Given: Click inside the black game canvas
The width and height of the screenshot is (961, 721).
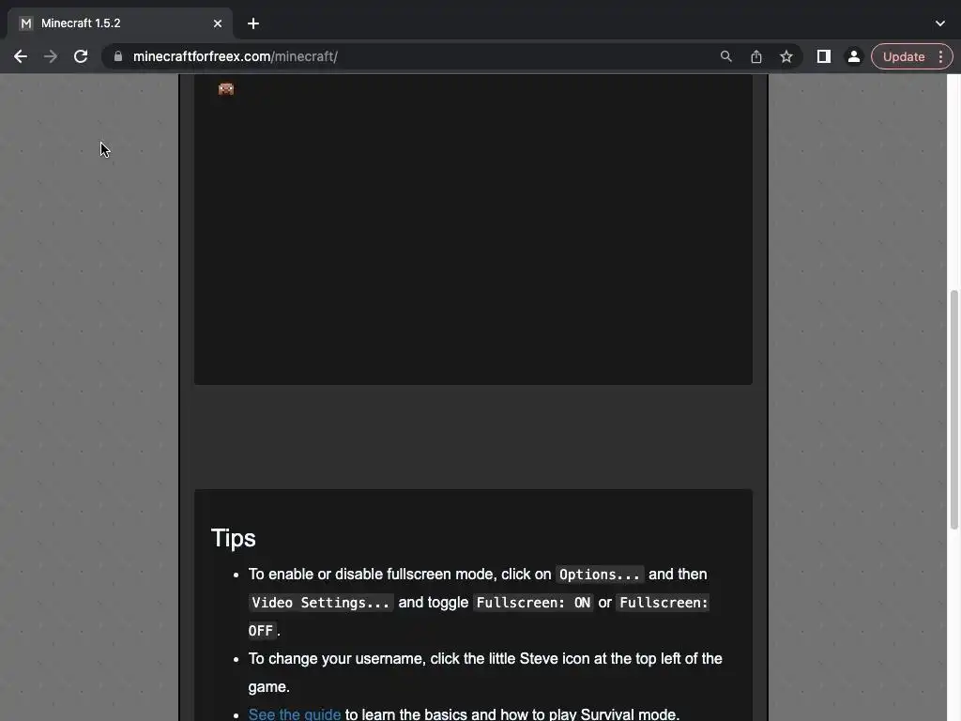Looking at the screenshot, I should pos(473,229).
